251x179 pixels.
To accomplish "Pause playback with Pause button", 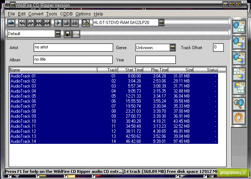I will (74, 23).
